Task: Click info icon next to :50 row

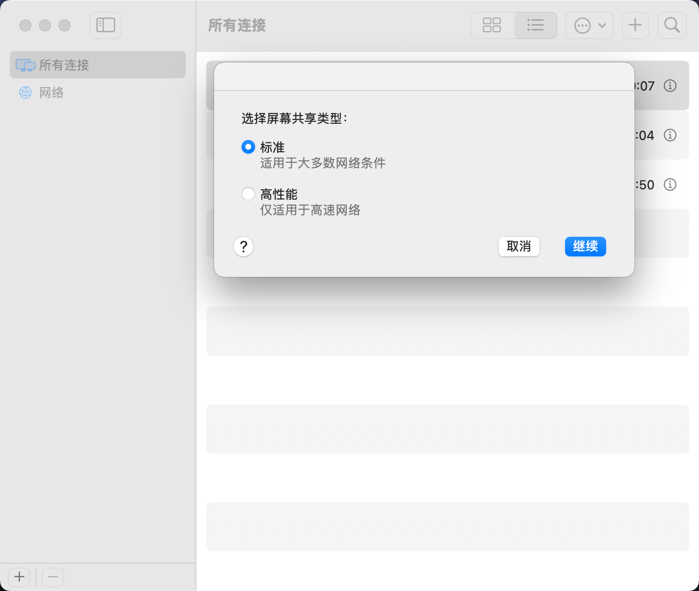Action: (x=670, y=184)
